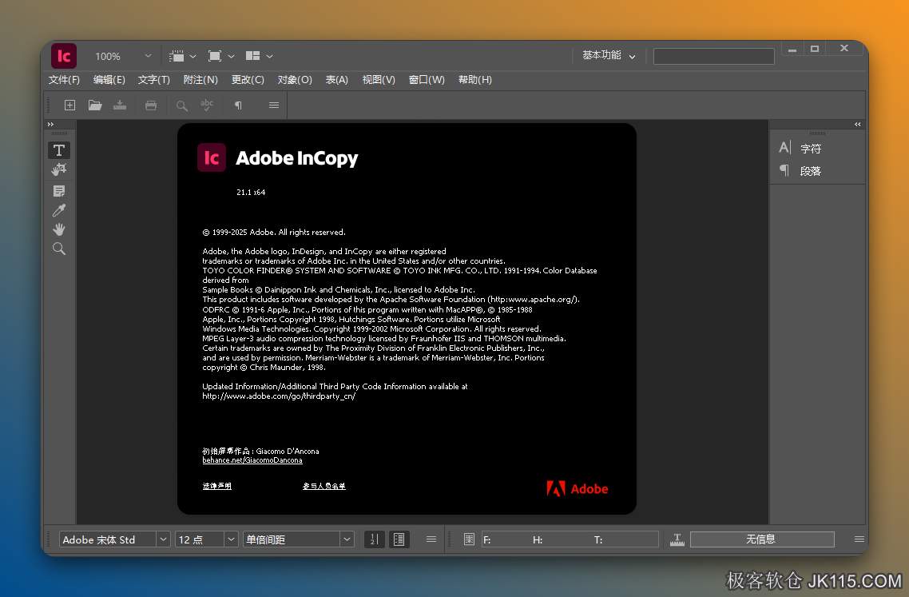Click the Open folder icon
Viewport: 909px width, 597px height.
pyautogui.click(x=95, y=105)
